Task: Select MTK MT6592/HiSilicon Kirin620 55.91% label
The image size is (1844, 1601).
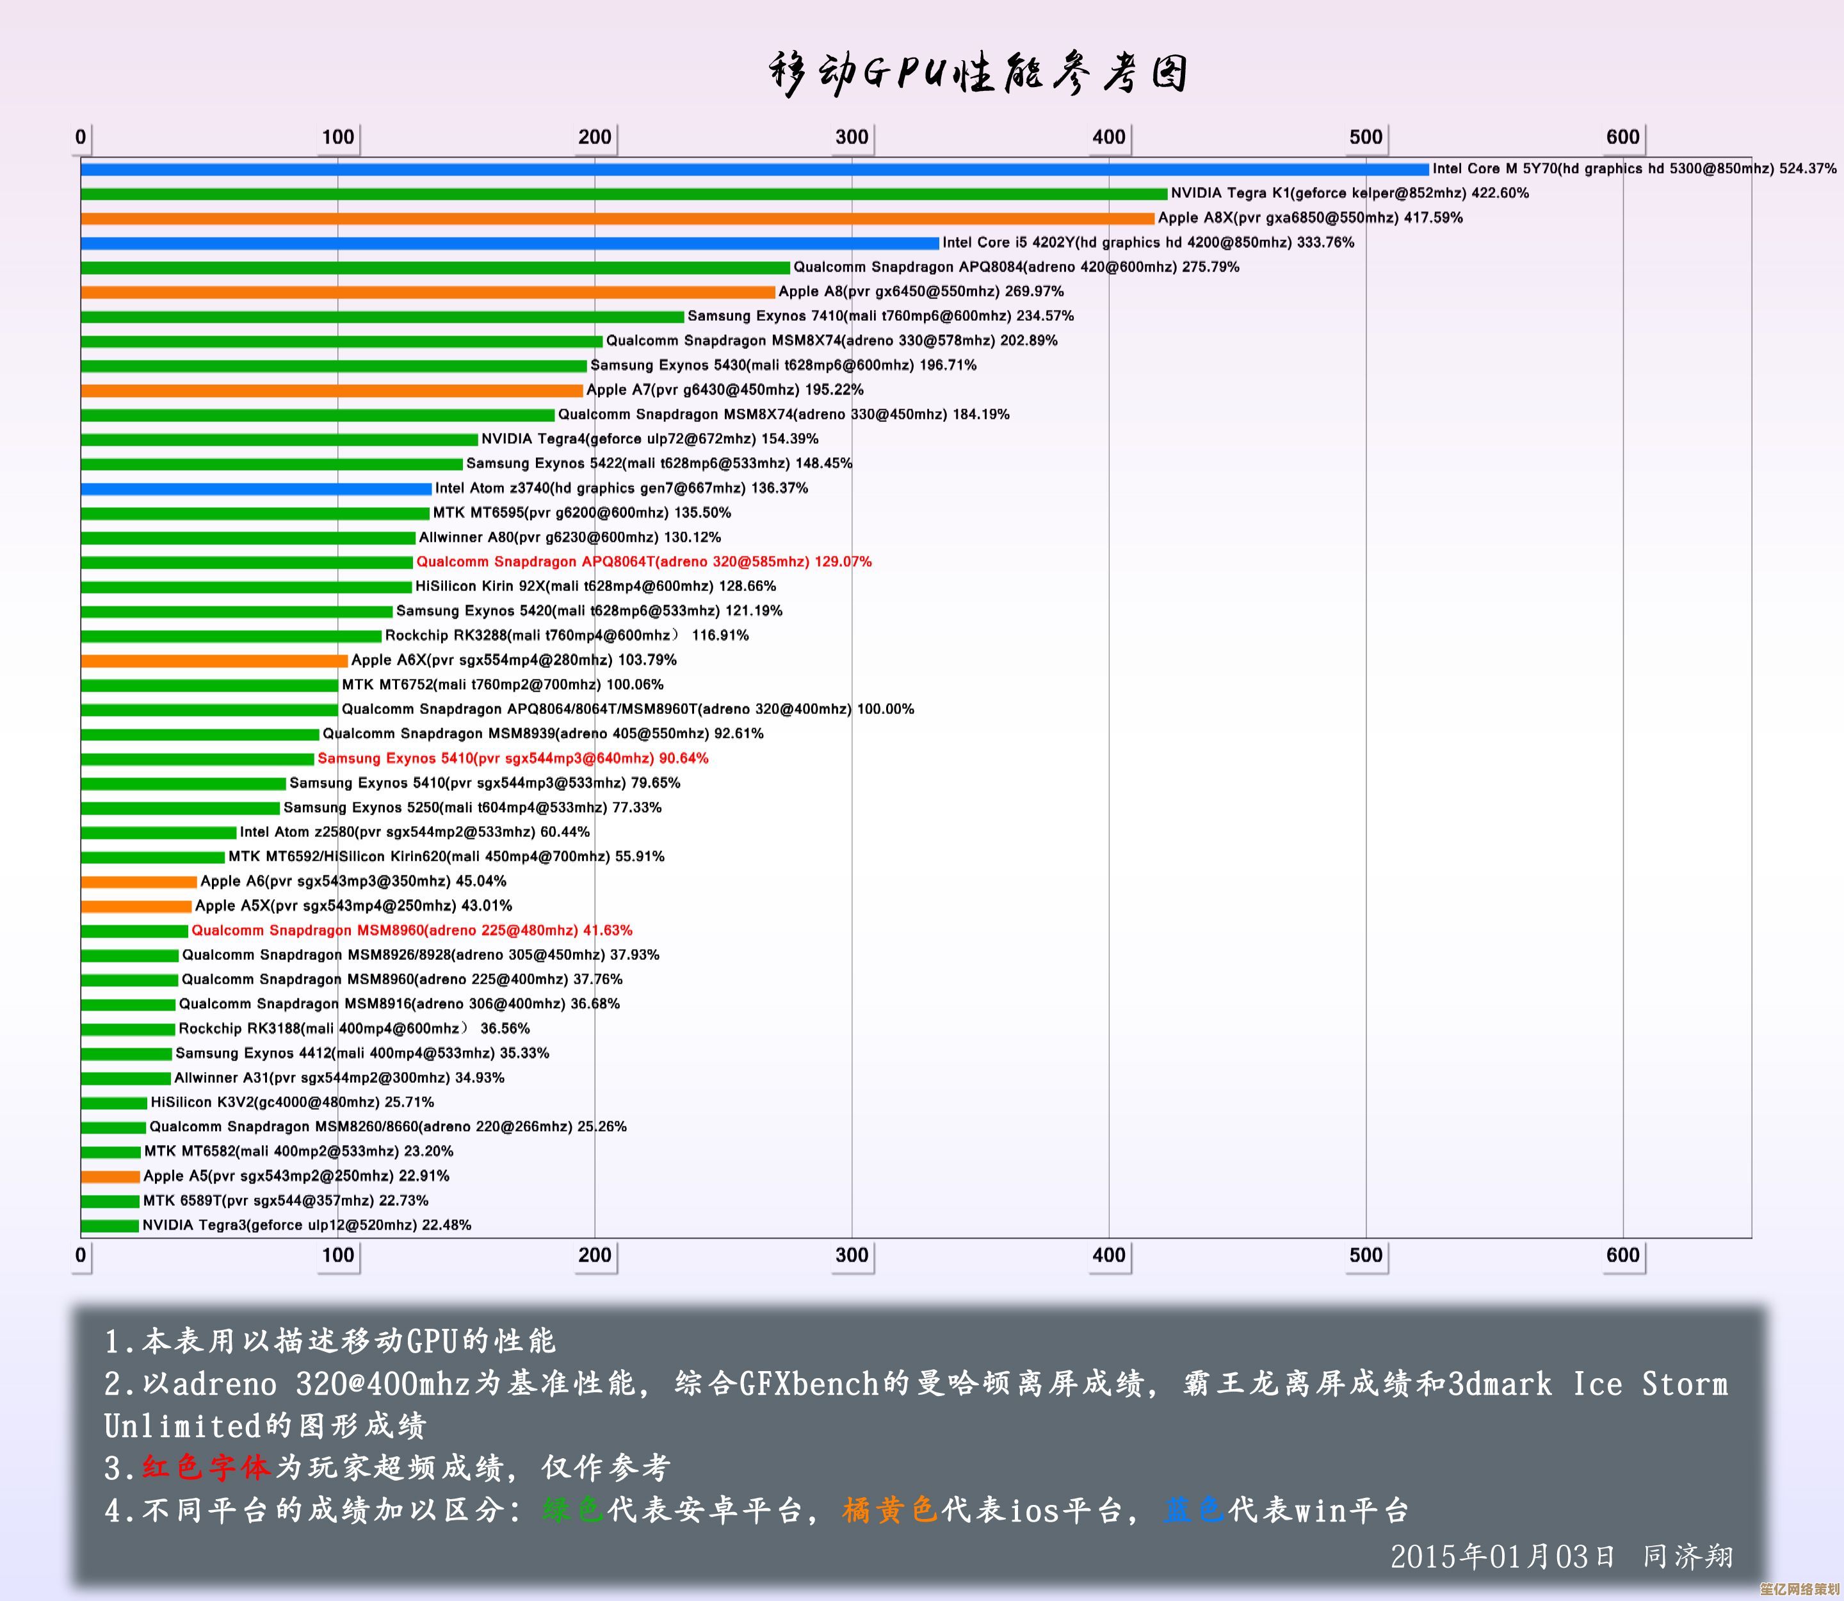Action: coord(446,857)
